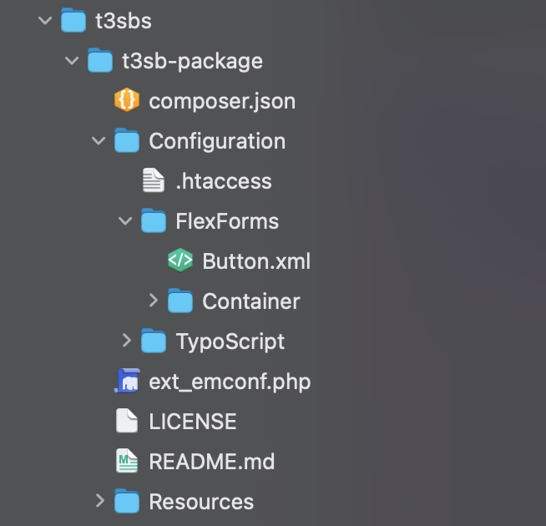Select the composer.json file name
Viewport: 546px width, 526px height.
click(x=222, y=102)
